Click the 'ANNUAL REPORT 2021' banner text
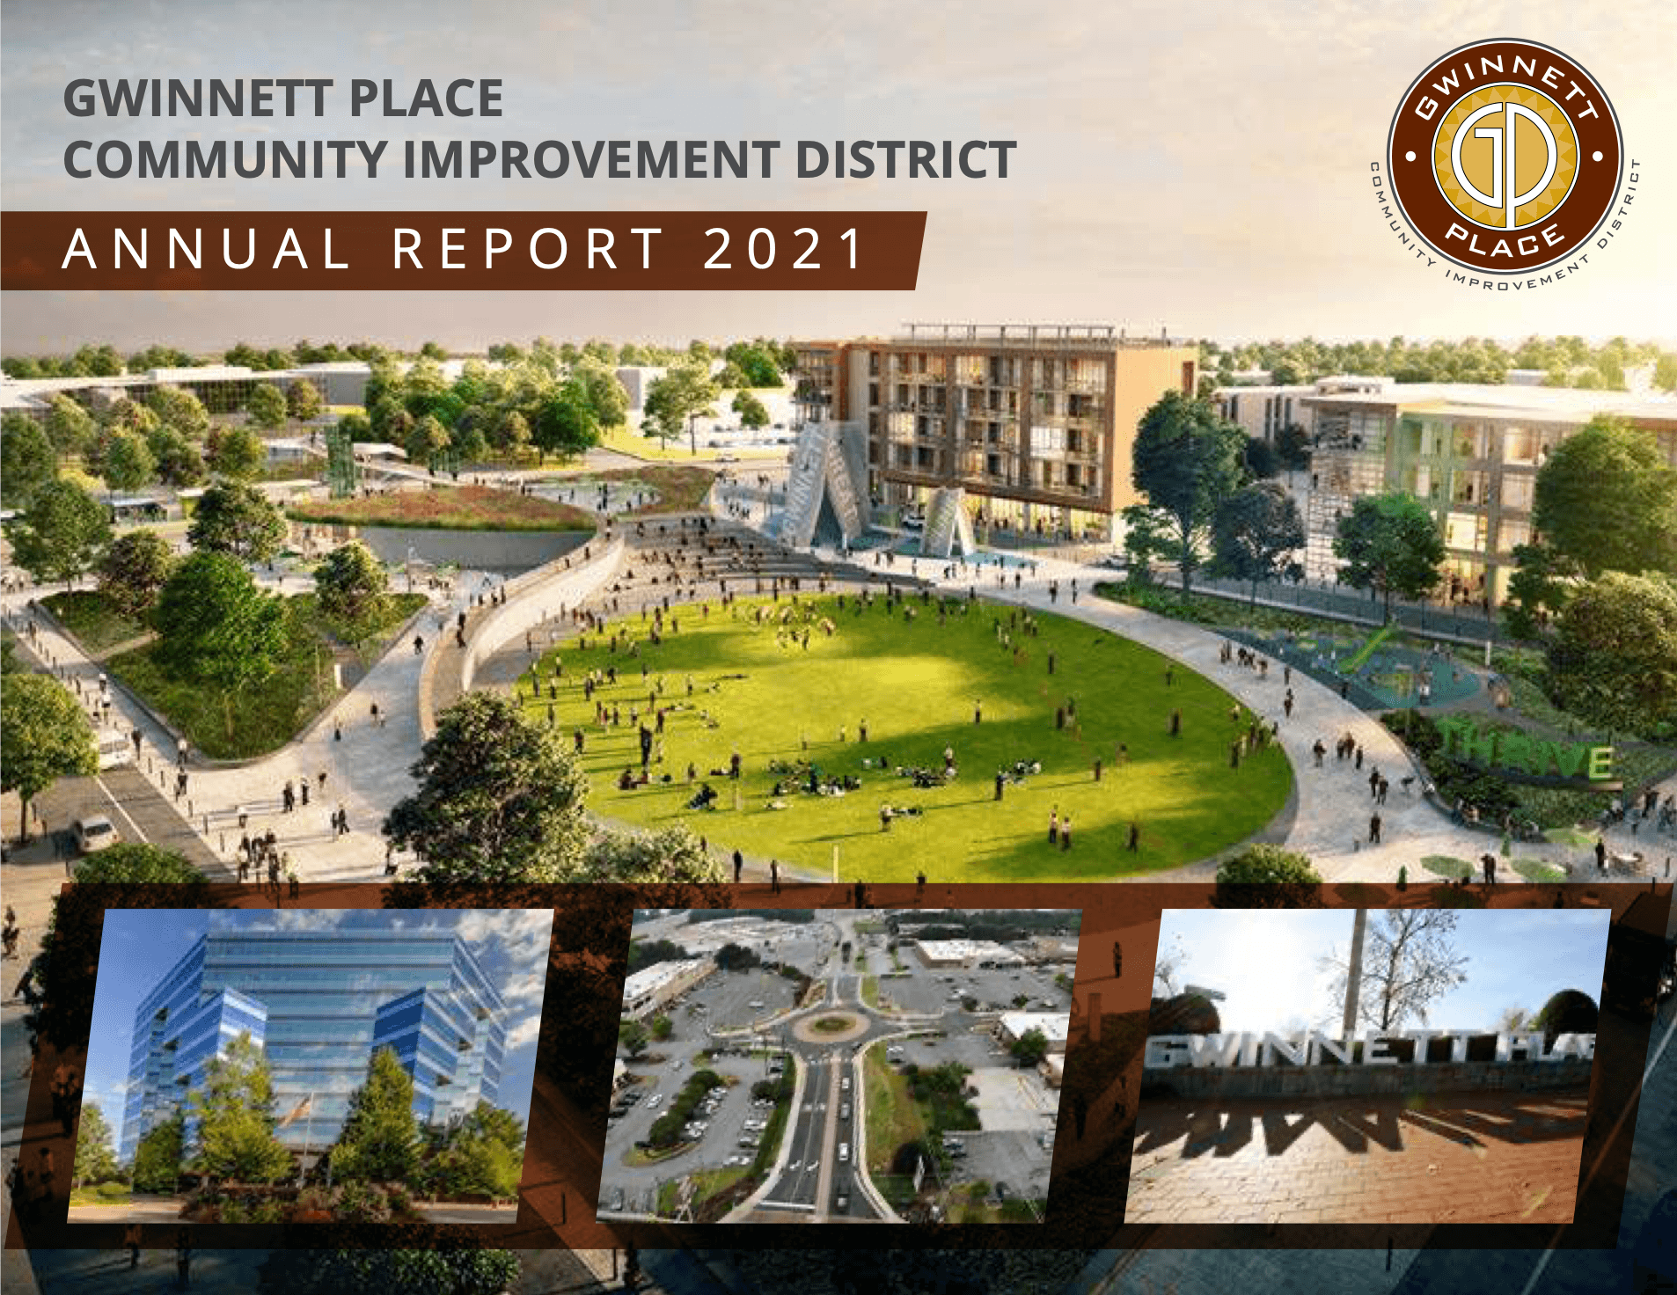Image resolution: width=1677 pixels, height=1295 pixels. pos(465,249)
